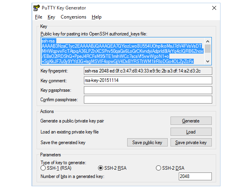
Task: Click the Key fingerprint field
Action: point(148,71)
